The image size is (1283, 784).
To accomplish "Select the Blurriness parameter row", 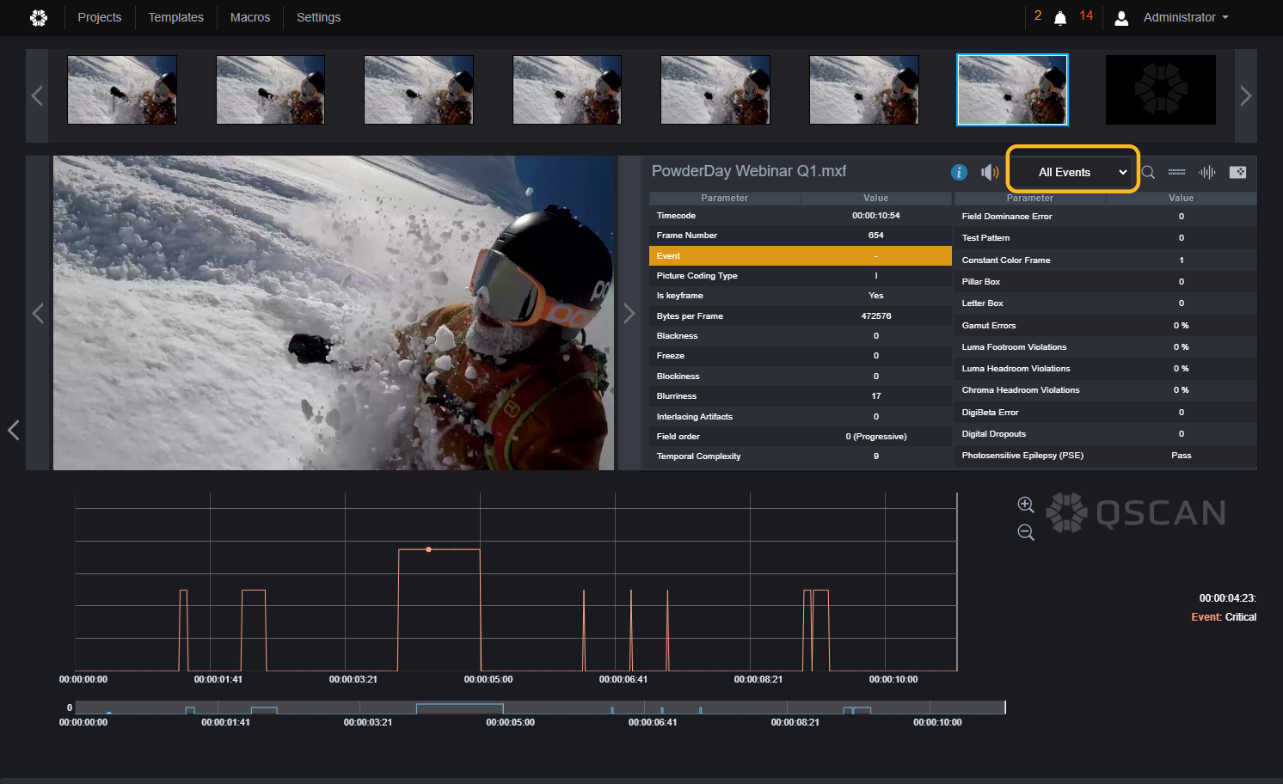I will tap(801, 396).
